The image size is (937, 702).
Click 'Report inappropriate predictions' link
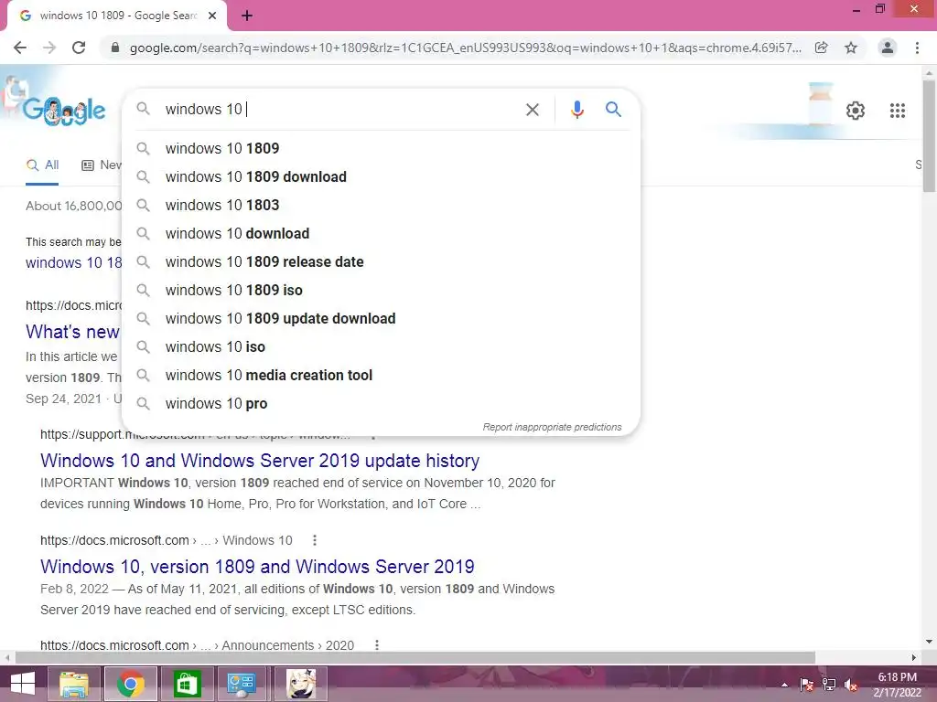pos(552,428)
